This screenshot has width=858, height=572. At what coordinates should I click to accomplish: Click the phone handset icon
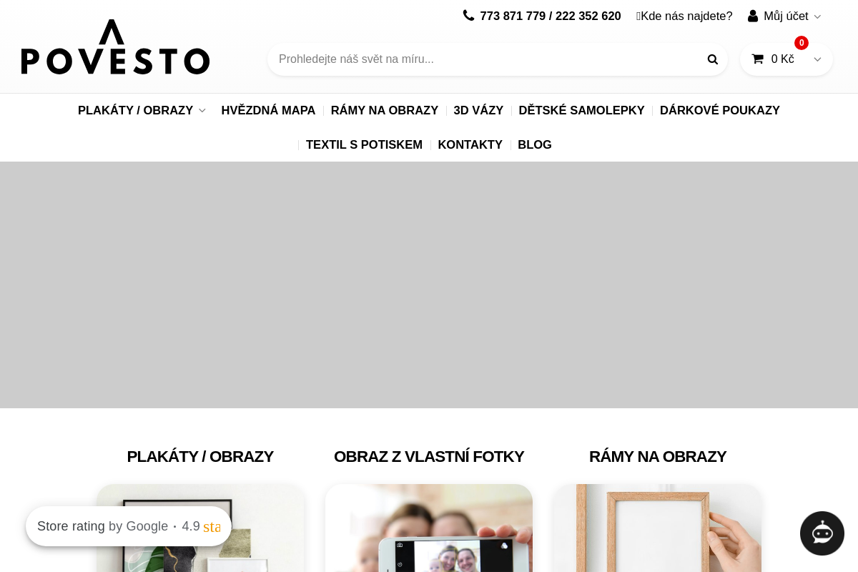tap(469, 15)
